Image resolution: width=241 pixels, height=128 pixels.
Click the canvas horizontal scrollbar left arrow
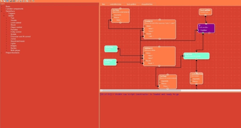coord(101,91)
